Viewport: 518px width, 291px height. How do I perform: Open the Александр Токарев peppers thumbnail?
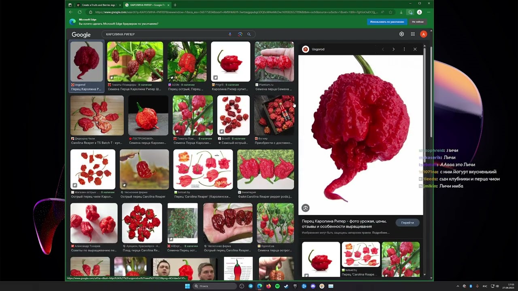point(94,223)
